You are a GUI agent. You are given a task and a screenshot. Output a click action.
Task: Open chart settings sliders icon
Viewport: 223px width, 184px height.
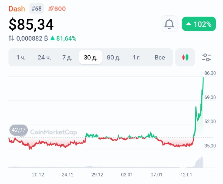(x=207, y=57)
